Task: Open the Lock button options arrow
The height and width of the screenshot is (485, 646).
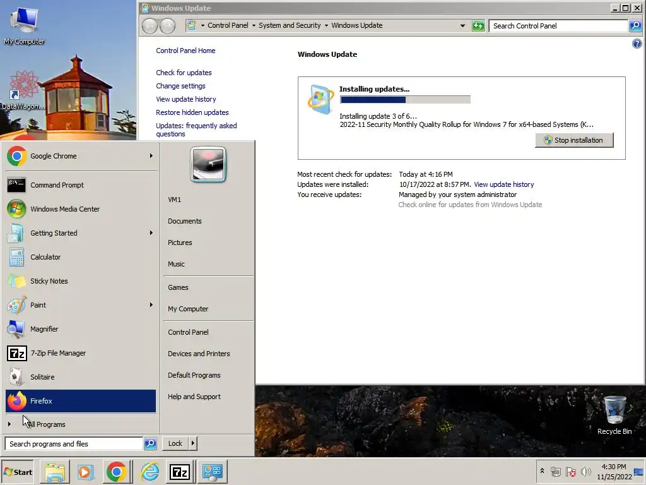Action: pyautogui.click(x=193, y=444)
